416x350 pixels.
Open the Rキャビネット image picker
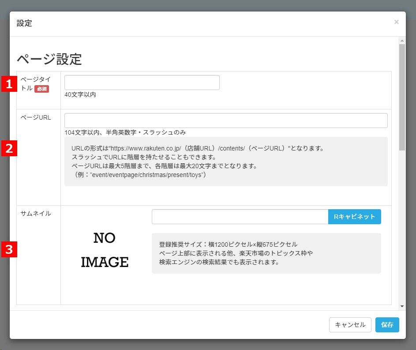[354, 217]
